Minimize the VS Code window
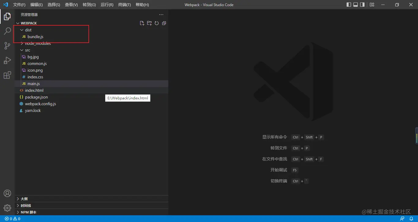This screenshot has height=222, width=418. tap(383, 5)
